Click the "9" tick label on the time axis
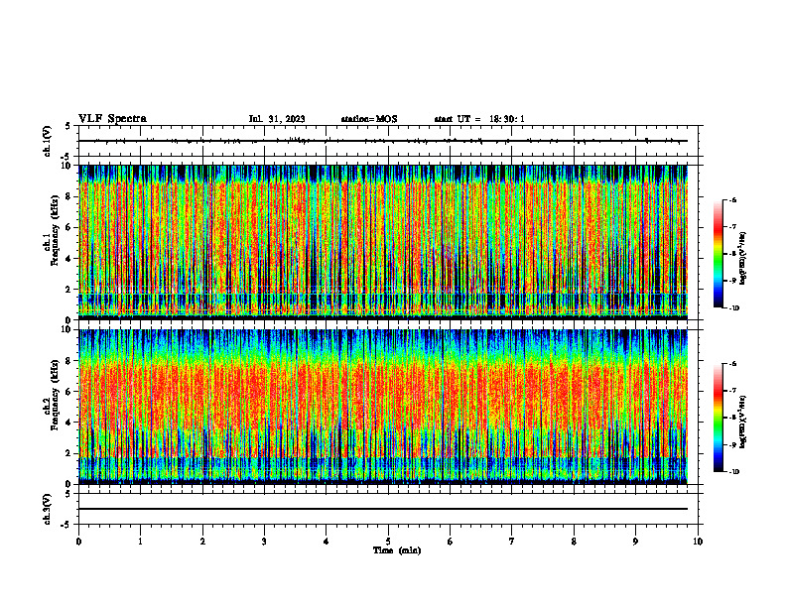The height and width of the screenshot is (607, 786). tap(635, 542)
